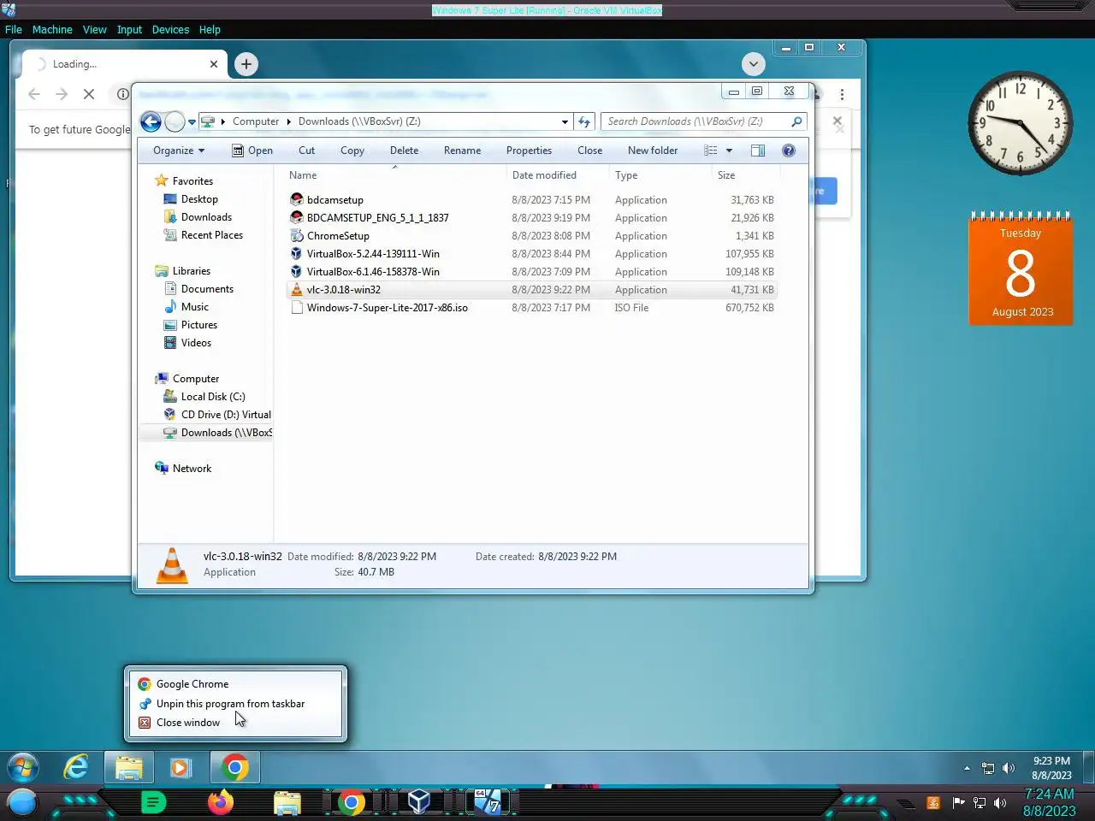
Task: Open VirtualBox File menu
Action: (x=14, y=29)
